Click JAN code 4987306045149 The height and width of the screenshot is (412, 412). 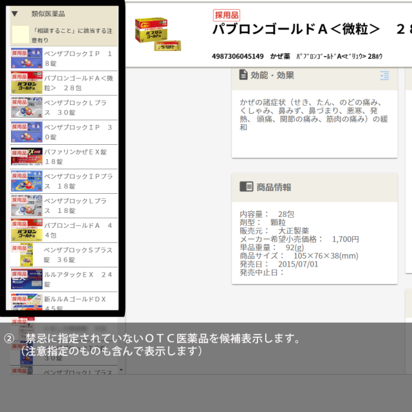click(238, 56)
